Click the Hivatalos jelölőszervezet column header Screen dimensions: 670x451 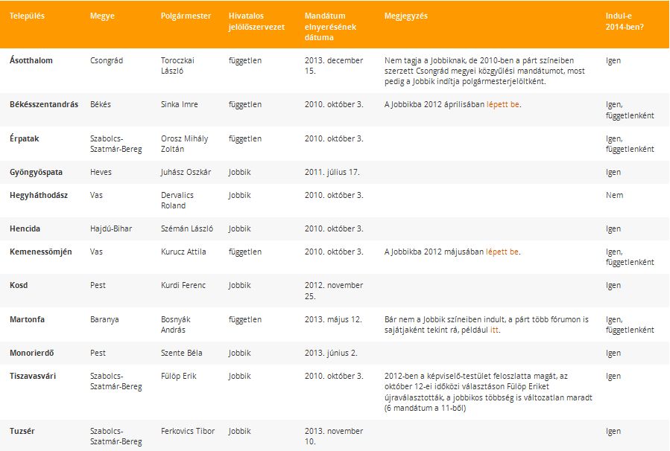[256, 22]
